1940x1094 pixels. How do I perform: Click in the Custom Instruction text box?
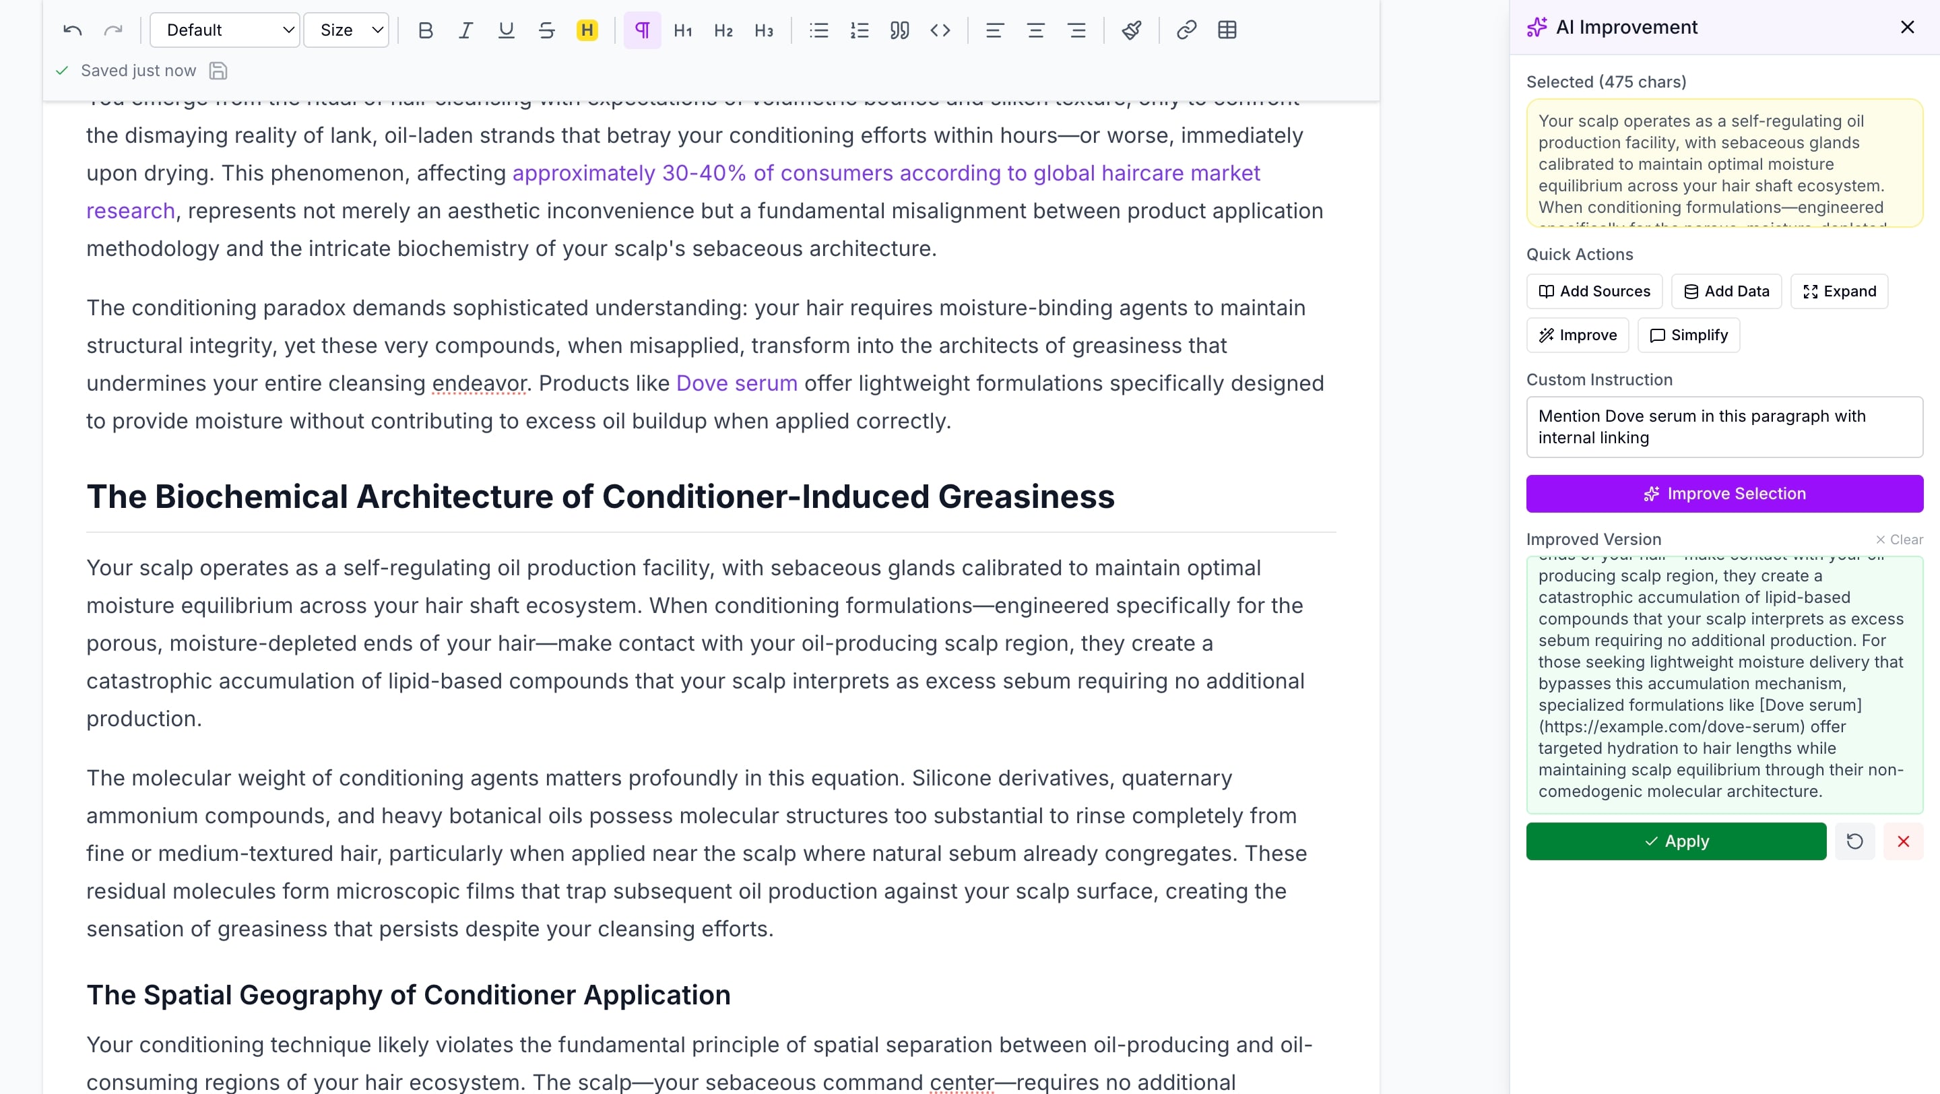click(x=1724, y=427)
